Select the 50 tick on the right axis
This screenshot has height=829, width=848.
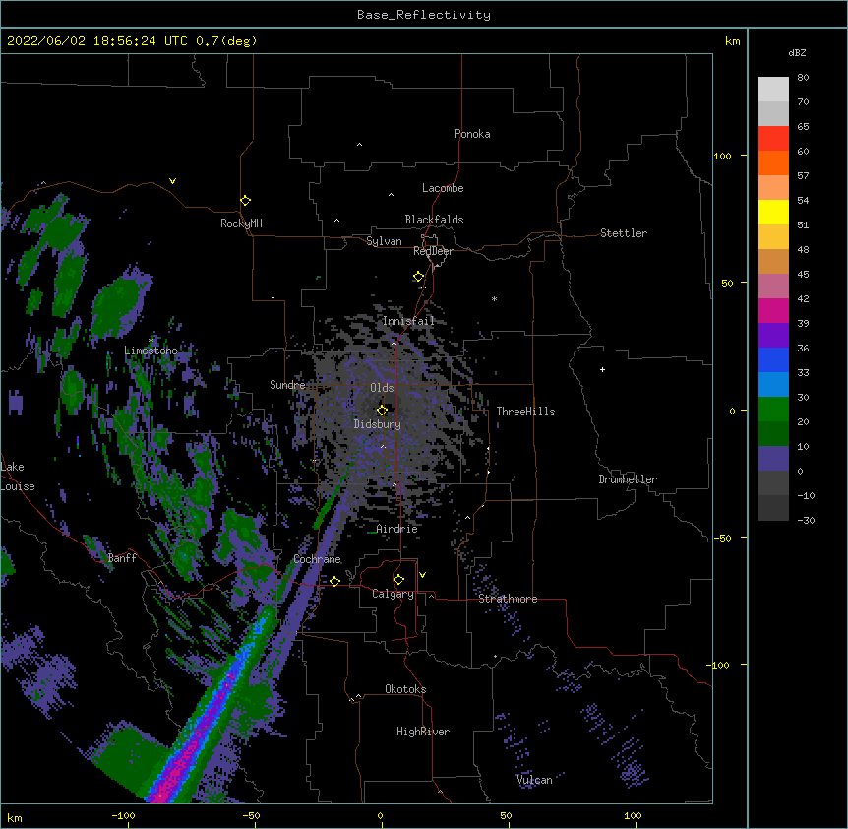(x=727, y=283)
